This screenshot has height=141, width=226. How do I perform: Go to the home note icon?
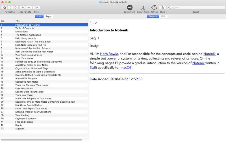[5, 8]
